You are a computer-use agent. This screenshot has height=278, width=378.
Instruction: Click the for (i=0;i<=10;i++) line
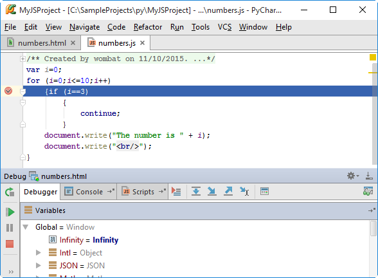(x=69, y=80)
